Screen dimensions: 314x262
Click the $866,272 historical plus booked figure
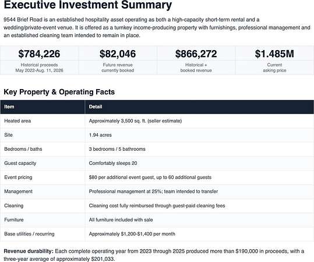point(196,54)
